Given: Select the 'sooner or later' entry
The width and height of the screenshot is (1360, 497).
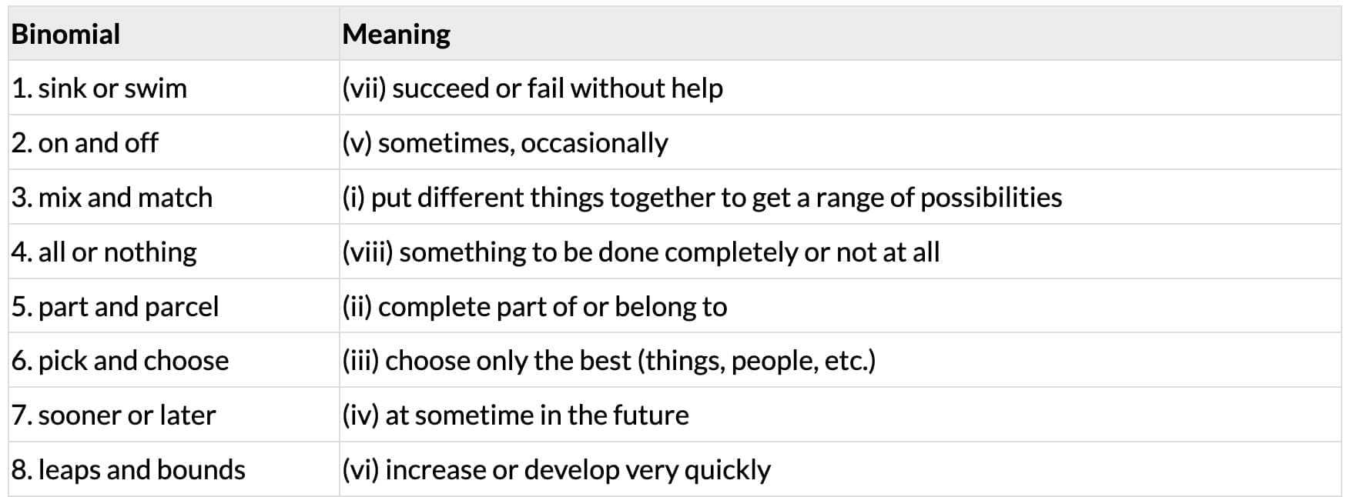Looking at the screenshot, I should (113, 415).
